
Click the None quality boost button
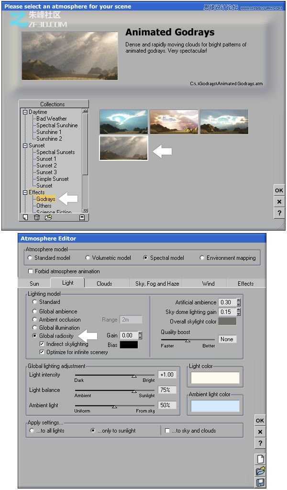coord(227,339)
